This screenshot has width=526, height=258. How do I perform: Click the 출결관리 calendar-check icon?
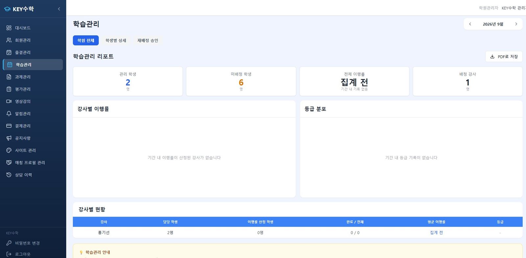tap(9, 52)
